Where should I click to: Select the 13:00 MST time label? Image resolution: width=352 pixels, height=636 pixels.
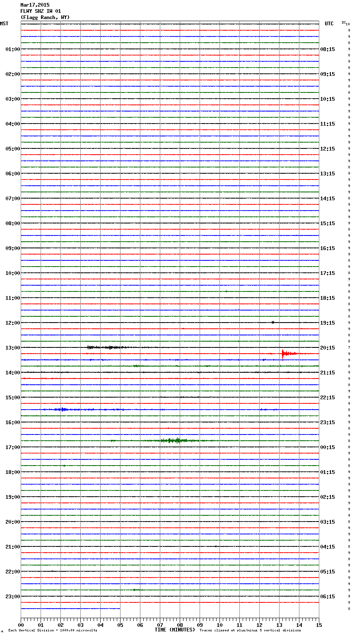click(13, 348)
